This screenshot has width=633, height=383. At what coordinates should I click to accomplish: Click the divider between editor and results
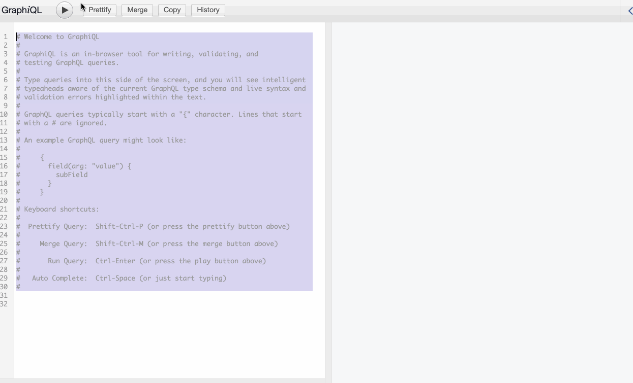(328, 203)
